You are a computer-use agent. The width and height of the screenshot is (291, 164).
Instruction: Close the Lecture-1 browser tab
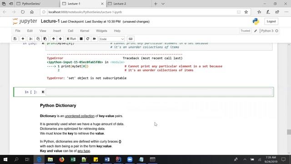pos(102,4)
